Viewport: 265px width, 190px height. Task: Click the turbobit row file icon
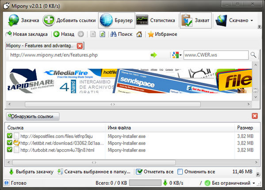pyautogui.click(x=16, y=150)
